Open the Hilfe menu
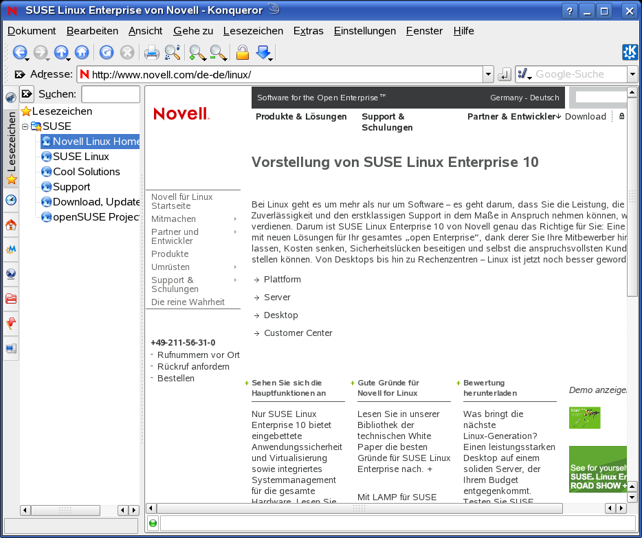 pos(463,31)
